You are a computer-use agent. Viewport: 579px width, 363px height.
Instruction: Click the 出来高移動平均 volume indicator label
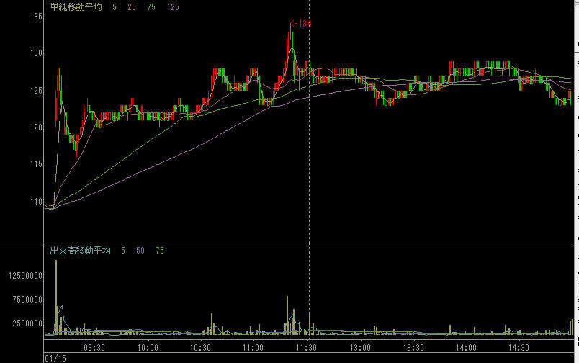point(80,251)
